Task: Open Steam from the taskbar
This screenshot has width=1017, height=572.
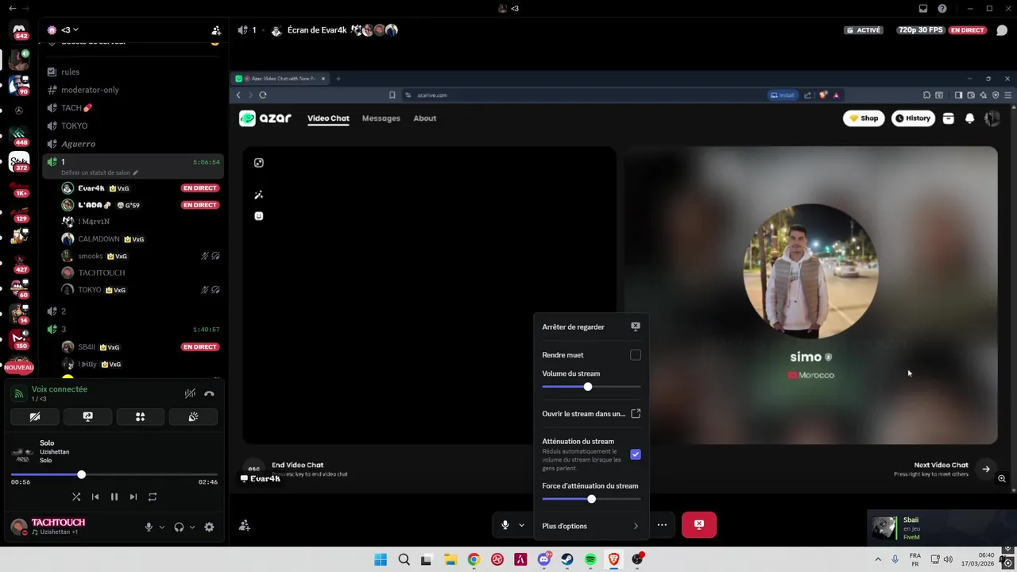Action: point(567,559)
